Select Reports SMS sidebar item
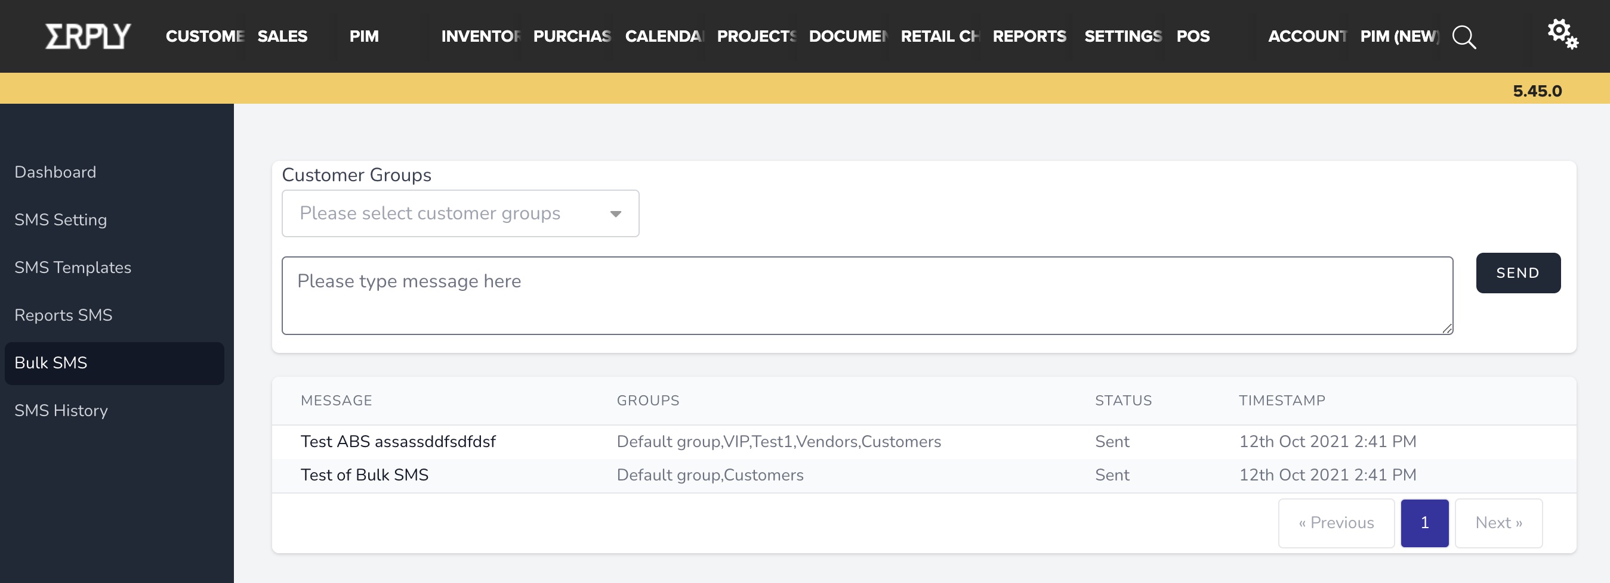The image size is (1610, 583). 63,315
